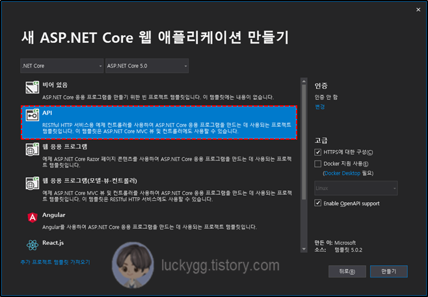This screenshot has height=297, width=428.
Task: Click the 인증 안 함 status text
Action: pos(326,97)
